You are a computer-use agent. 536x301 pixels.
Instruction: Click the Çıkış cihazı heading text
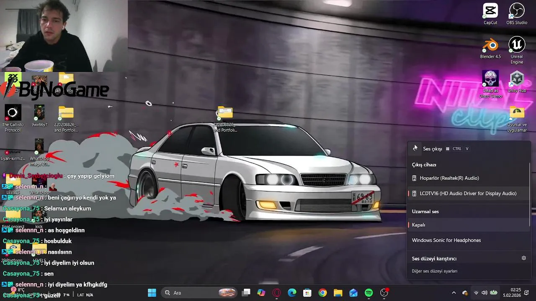(424, 165)
